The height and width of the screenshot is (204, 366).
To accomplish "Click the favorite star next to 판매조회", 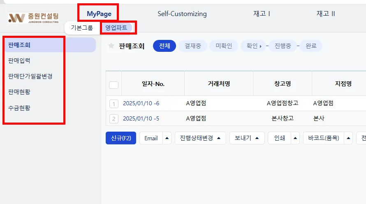I will point(111,46).
